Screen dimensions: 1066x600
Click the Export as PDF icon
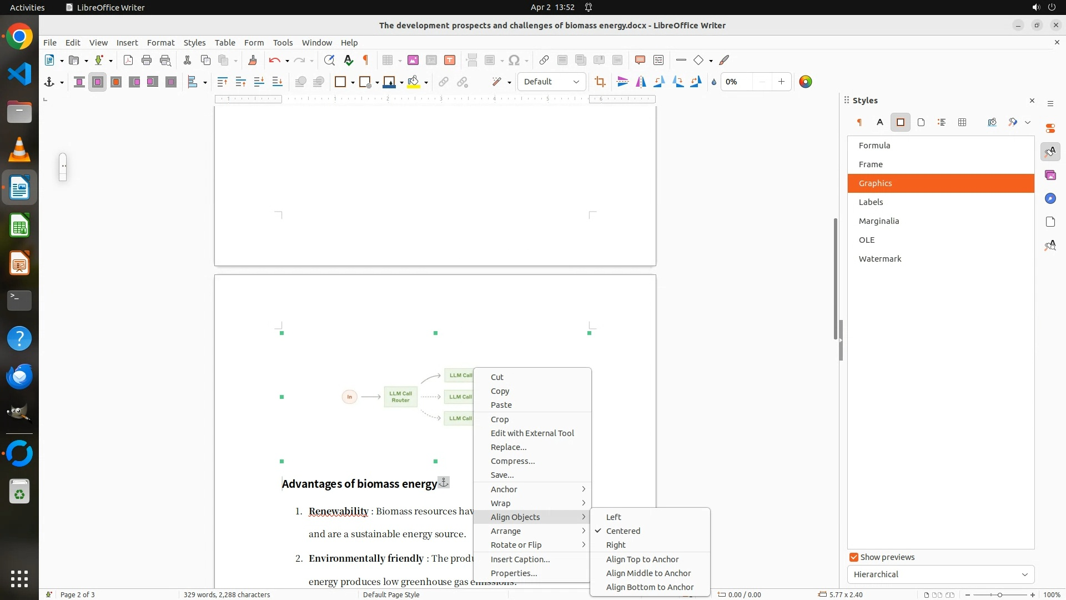point(128,60)
